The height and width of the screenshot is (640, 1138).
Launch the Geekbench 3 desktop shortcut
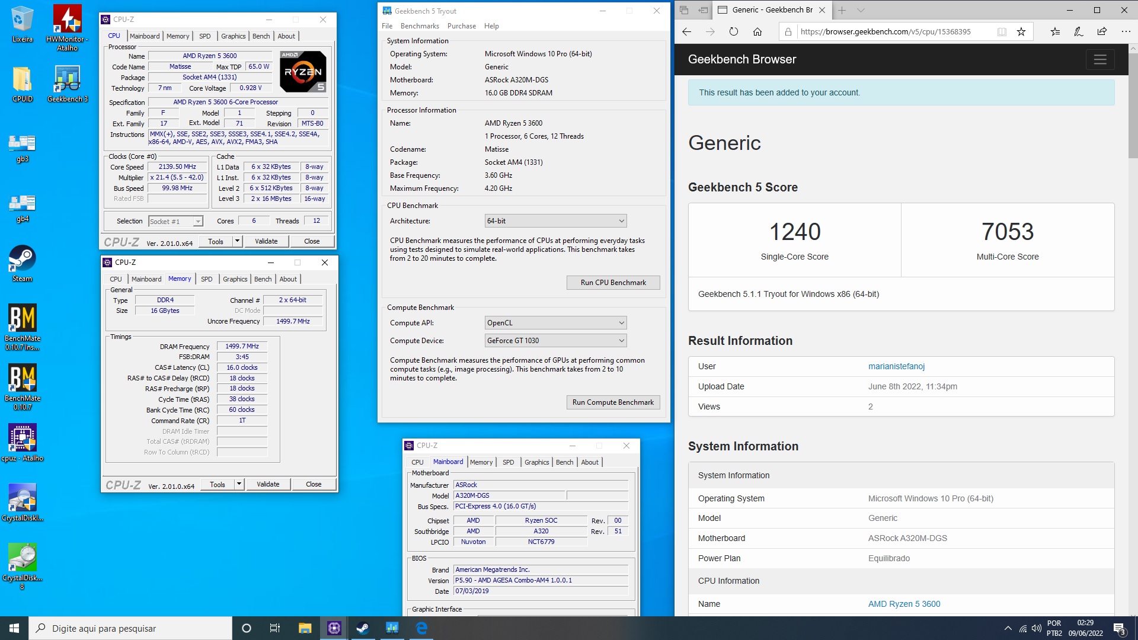(67, 84)
